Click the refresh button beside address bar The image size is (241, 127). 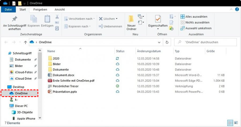(x=167, y=42)
